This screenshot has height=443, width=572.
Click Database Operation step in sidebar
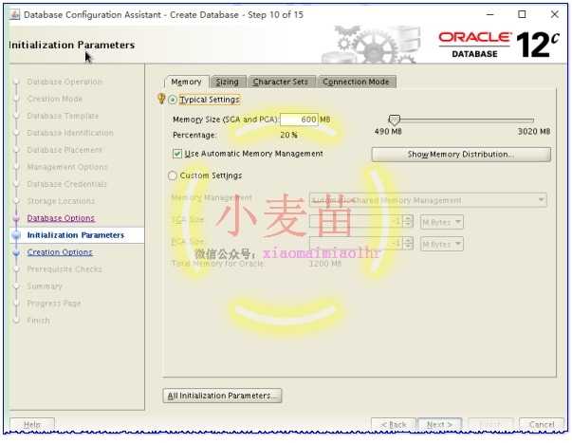(x=65, y=82)
